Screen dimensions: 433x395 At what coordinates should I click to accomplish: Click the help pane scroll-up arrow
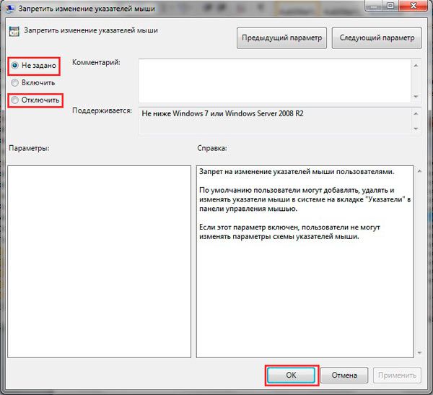click(x=419, y=171)
